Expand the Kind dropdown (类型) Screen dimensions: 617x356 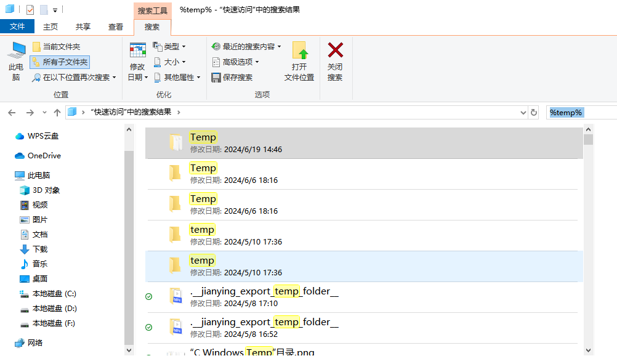coord(169,47)
